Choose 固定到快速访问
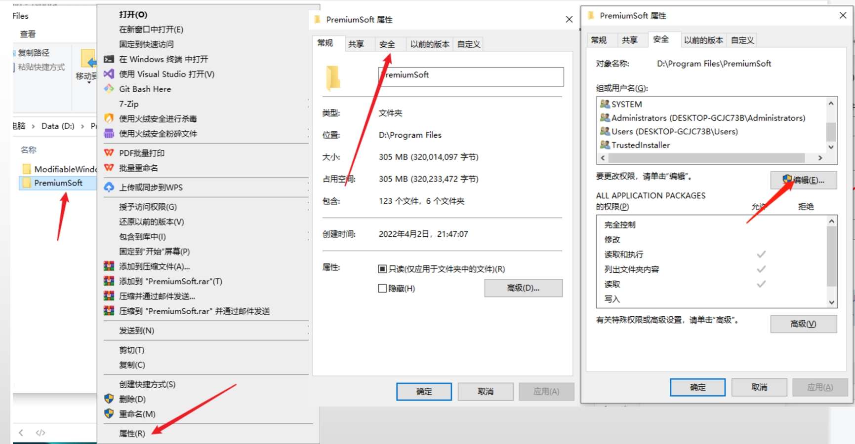 pos(146,44)
